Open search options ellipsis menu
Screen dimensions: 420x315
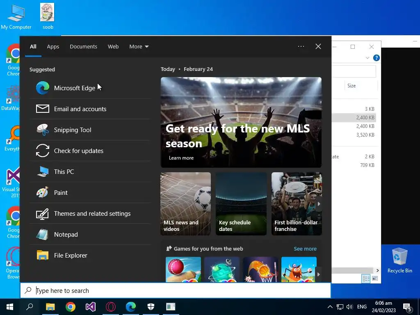coord(301,47)
